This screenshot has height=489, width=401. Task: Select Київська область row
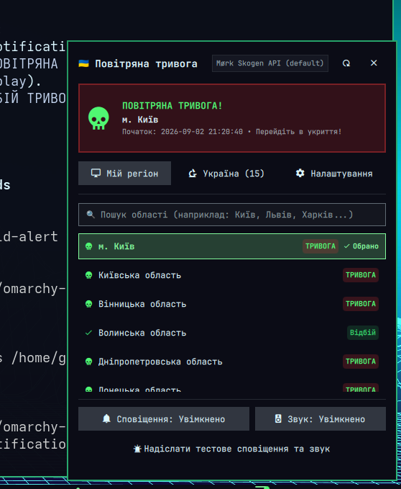(x=232, y=275)
